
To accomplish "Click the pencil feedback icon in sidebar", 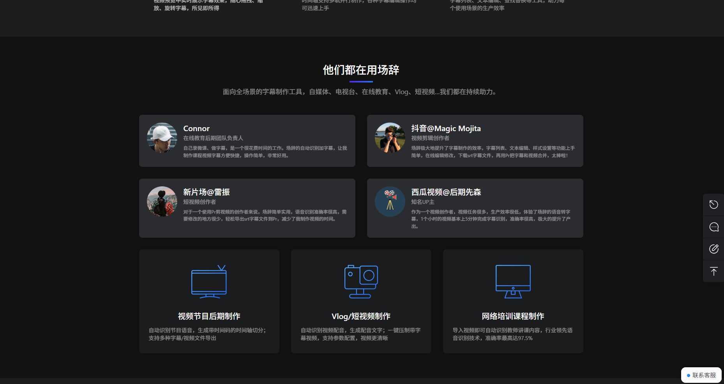I will click(713, 249).
